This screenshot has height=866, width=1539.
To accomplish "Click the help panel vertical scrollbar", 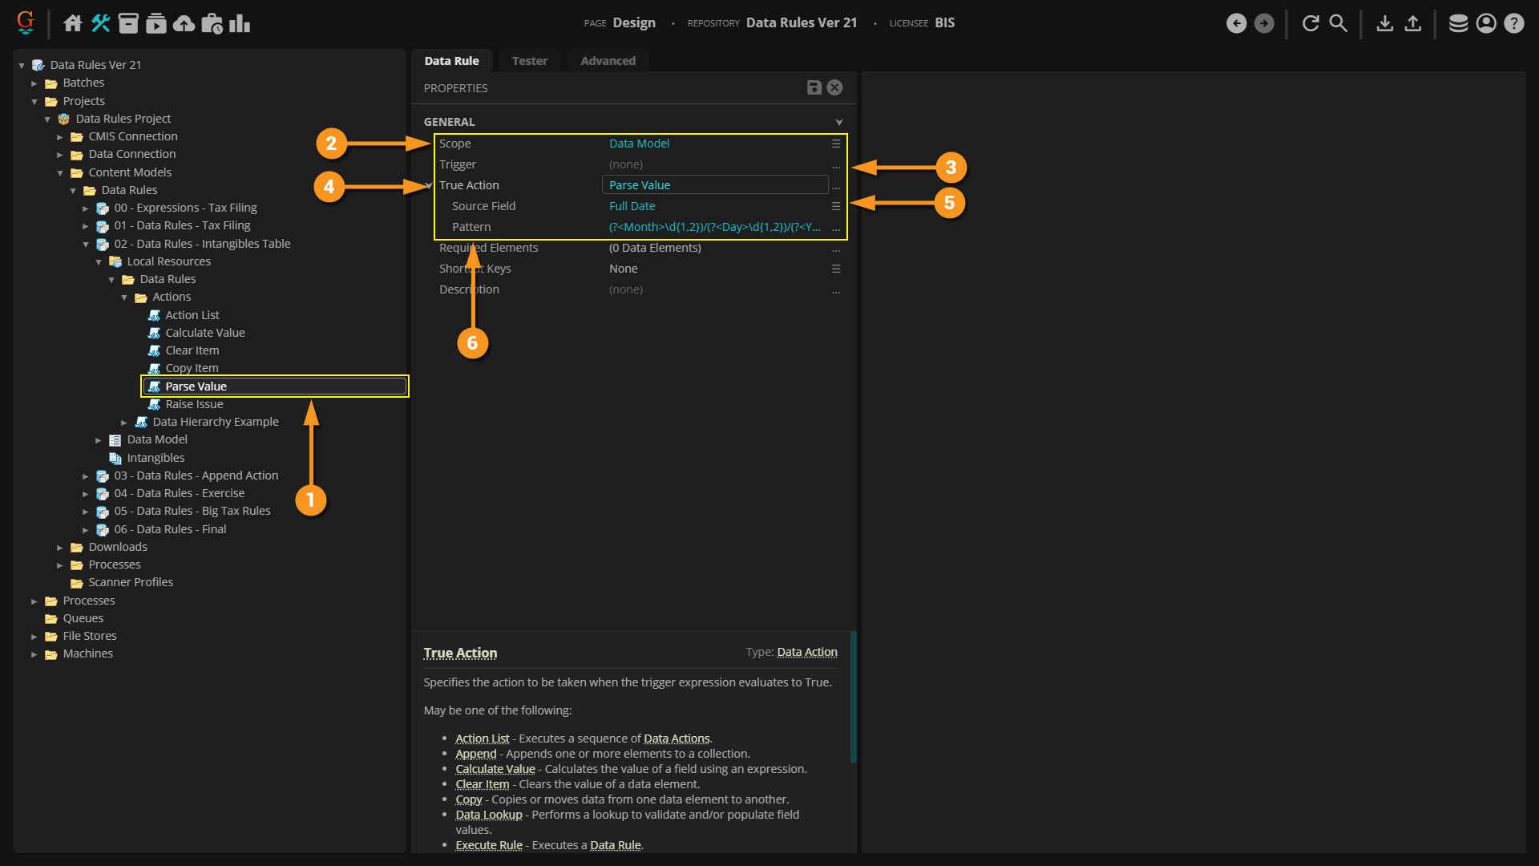I will [x=853, y=698].
